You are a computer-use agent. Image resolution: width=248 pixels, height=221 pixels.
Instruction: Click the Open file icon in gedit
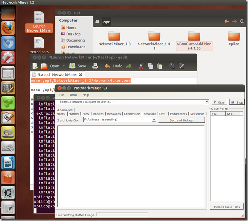click(x=44, y=66)
